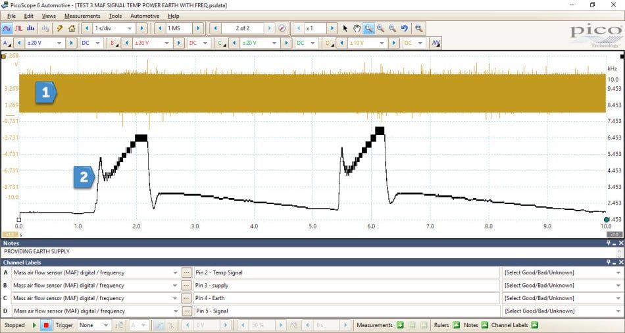The image size is (625, 333).
Task: Switch to Spectrum mode icon
Action: tap(31, 28)
